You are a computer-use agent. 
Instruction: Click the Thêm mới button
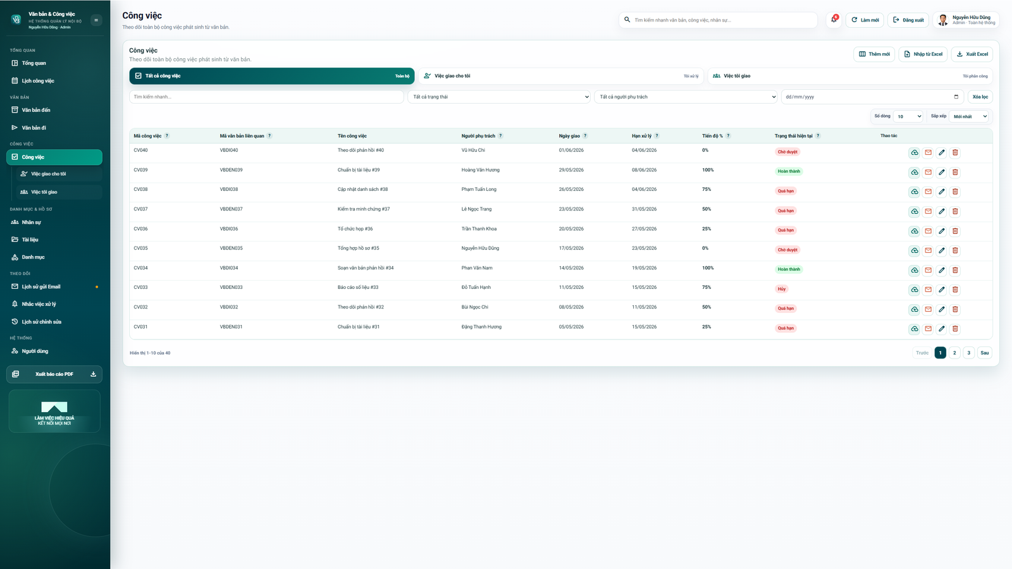point(874,54)
